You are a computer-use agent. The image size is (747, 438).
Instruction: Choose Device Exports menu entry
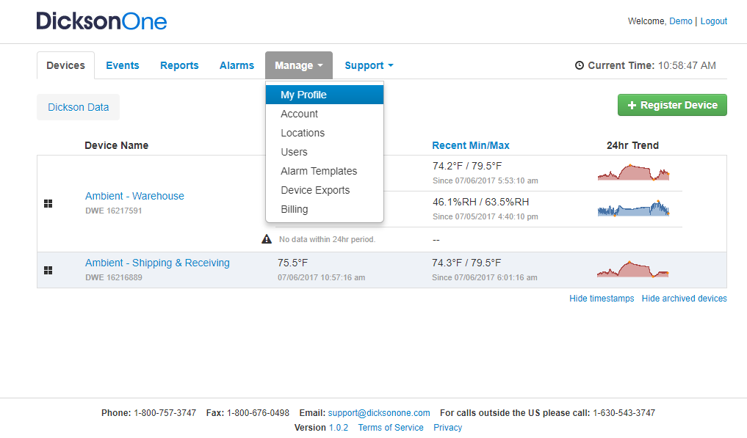[325, 190]
